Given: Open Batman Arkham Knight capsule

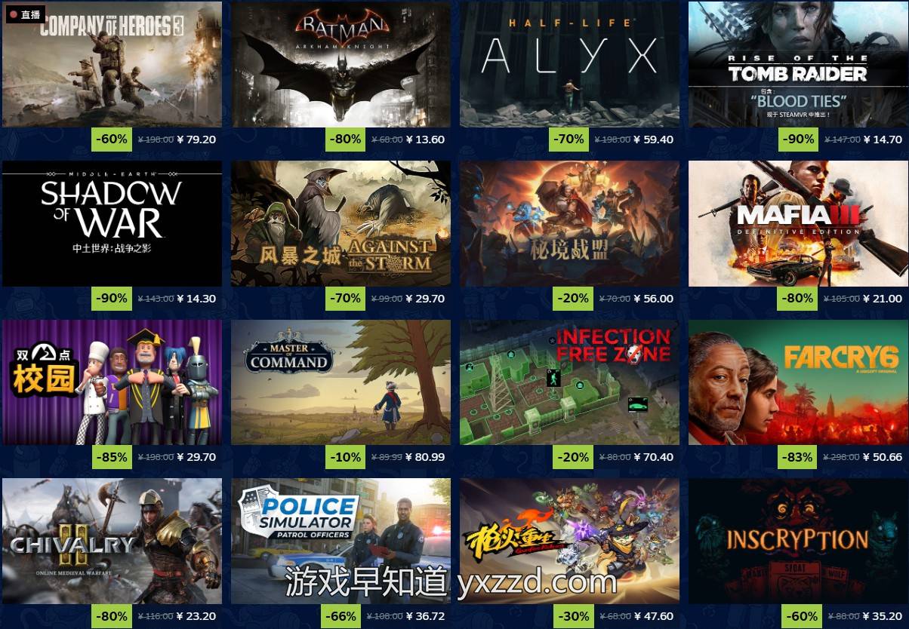Looking at the screenshot, I should (x=340, y=64).
